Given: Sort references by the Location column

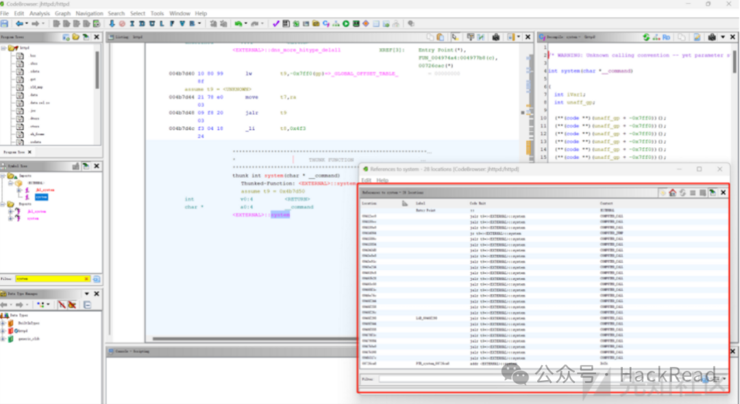Looking at the screenshot, I should (369, 203).
